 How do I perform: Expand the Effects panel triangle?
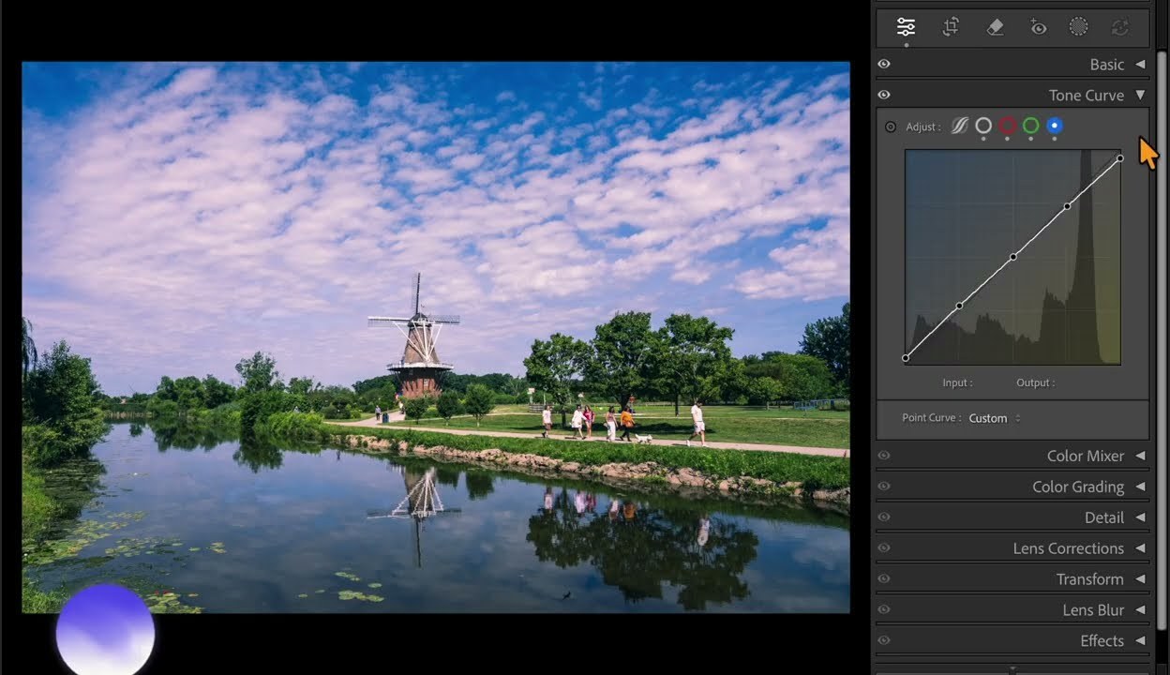click(x=1141, y=641)
